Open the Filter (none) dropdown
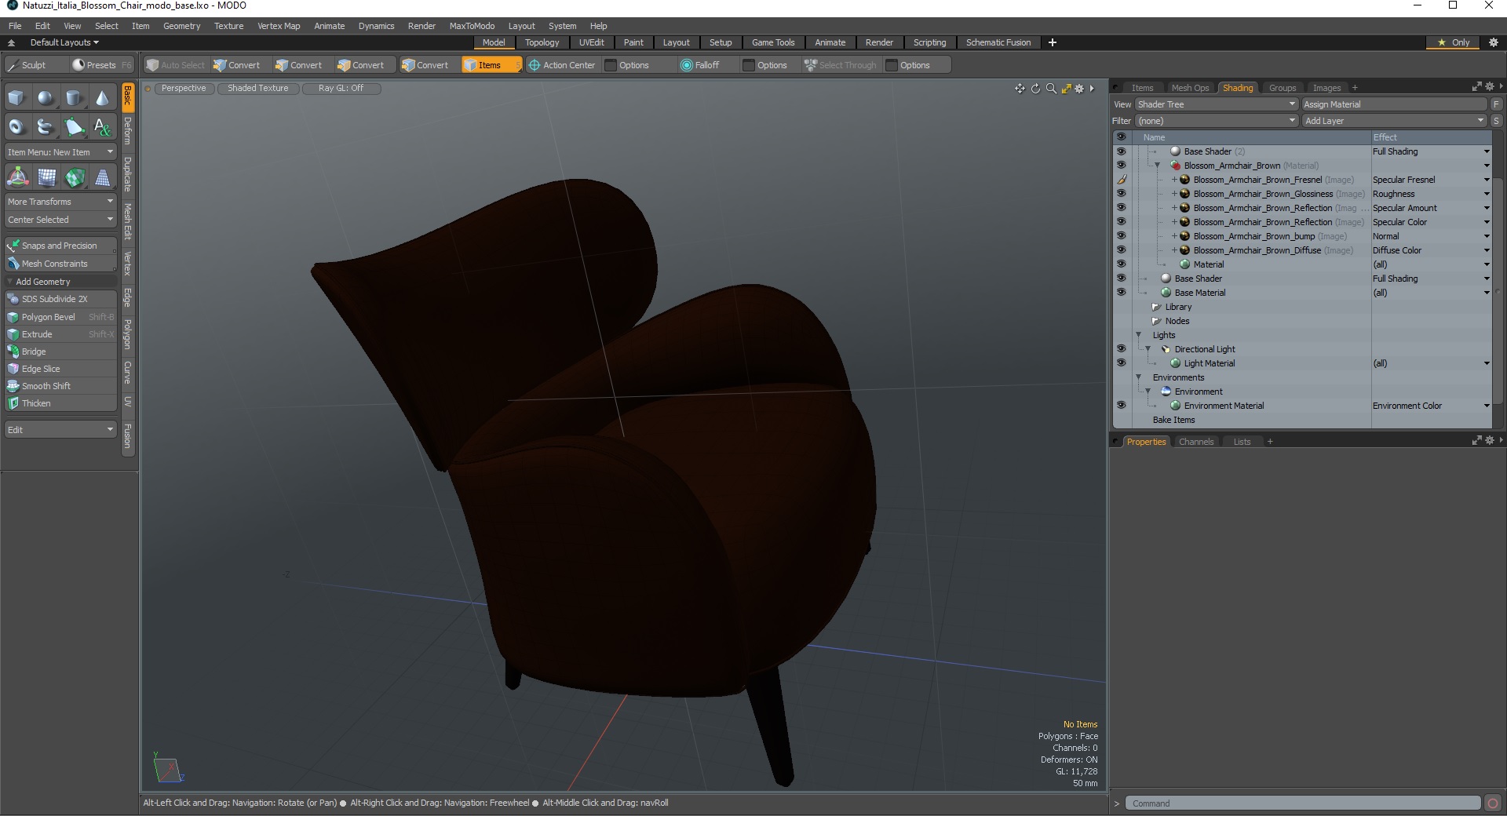Viewport: 1507px width, 816px height. click(x=1216, y=121)
